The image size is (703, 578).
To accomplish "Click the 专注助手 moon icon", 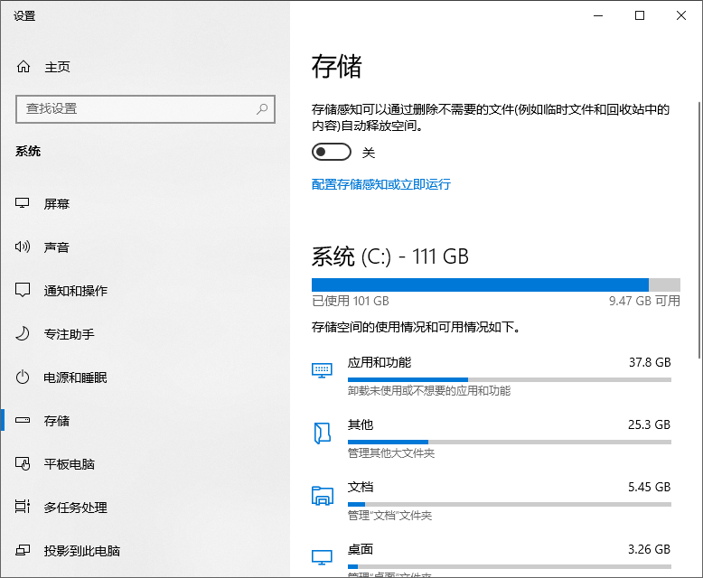I will pyautogui.click(x=23, y=333).
